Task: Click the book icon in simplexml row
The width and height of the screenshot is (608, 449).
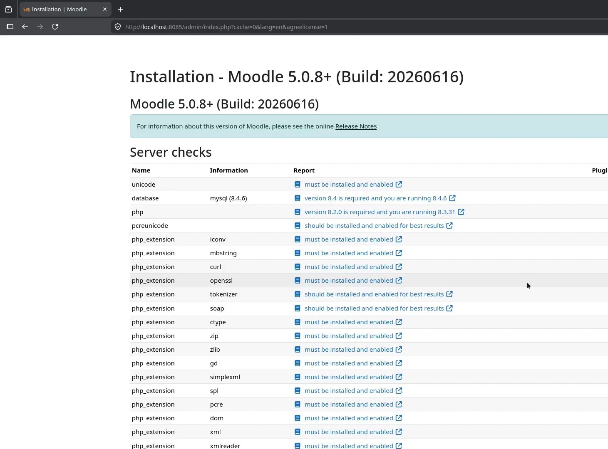Action: 298,377
